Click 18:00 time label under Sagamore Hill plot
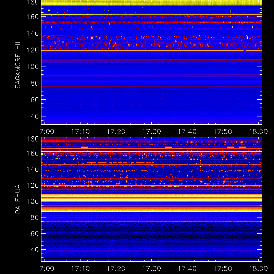The width and height of the screenshot is (274, 274). [x=258, y=132]
